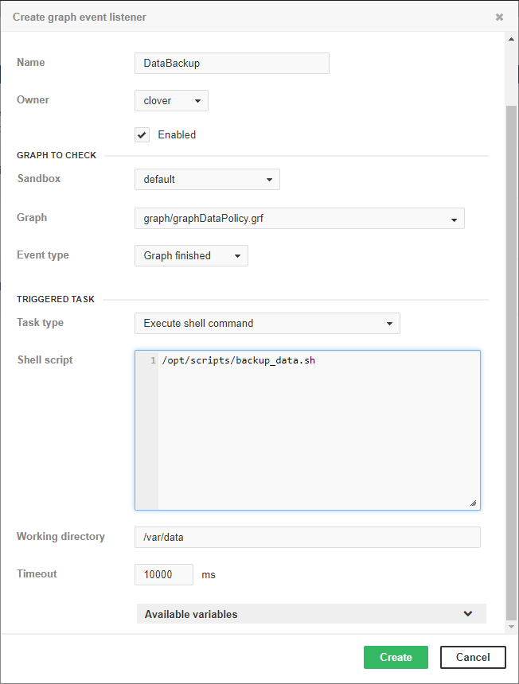
Task: Click the shell script resize handle
Action: tap(473, 503)
